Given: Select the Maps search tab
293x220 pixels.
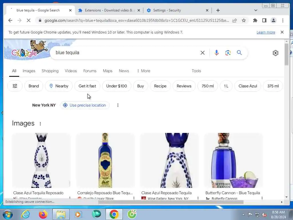Looking at the screenshot, I should point(108,71).
